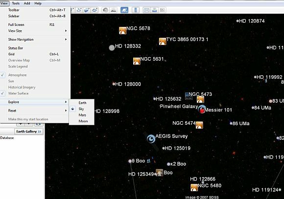Screen dimensions: 284x199
Task: Click the Overview Map menu entry
Action: (x=35, y=60)
